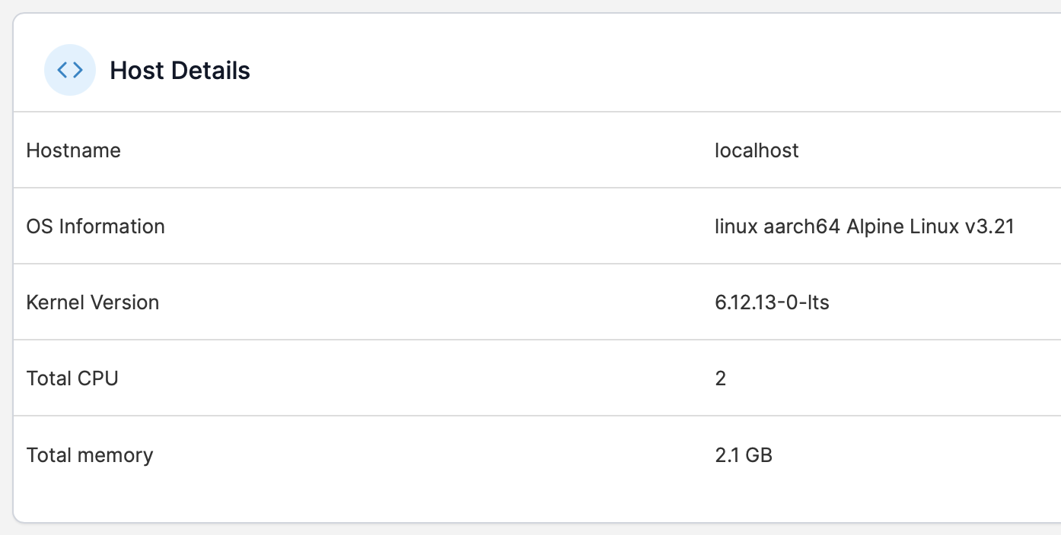Click the 6.12.13-0-lts kernel value

point(772,302)
